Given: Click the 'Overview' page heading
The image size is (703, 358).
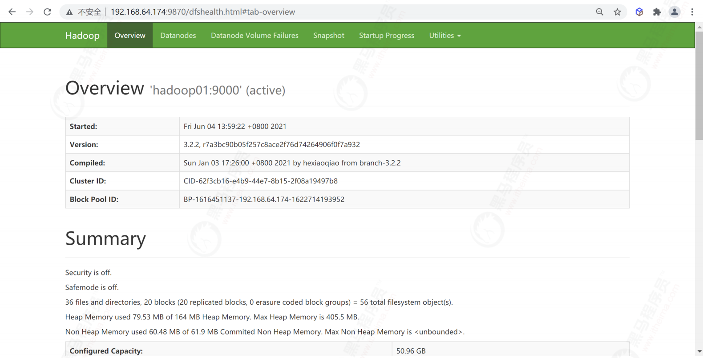Looking at the screenshot, I should click(x=105, y=88).
